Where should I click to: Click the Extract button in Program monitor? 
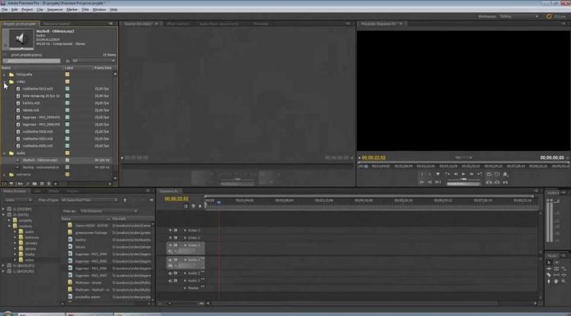497,182
